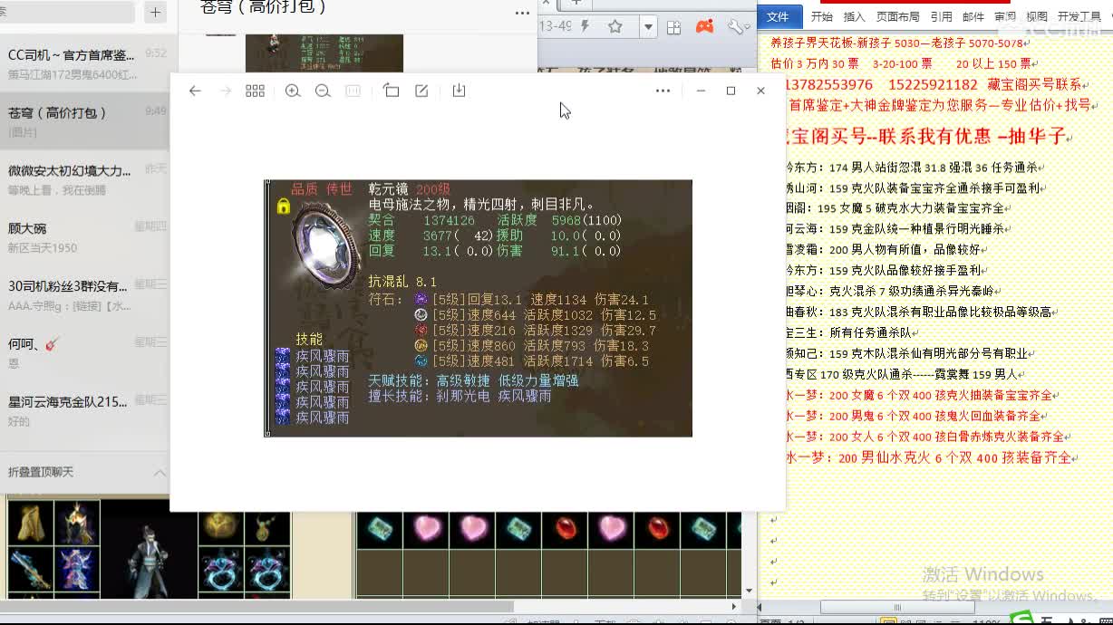Edit the image with pencil icon
The image size is (1113, 625).
tap(421, 91)
